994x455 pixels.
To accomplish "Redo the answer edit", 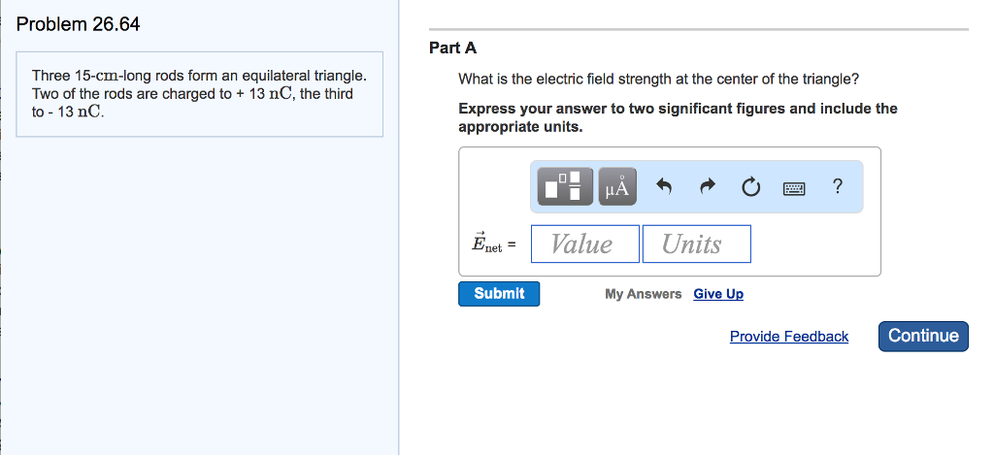I will 708,187.
